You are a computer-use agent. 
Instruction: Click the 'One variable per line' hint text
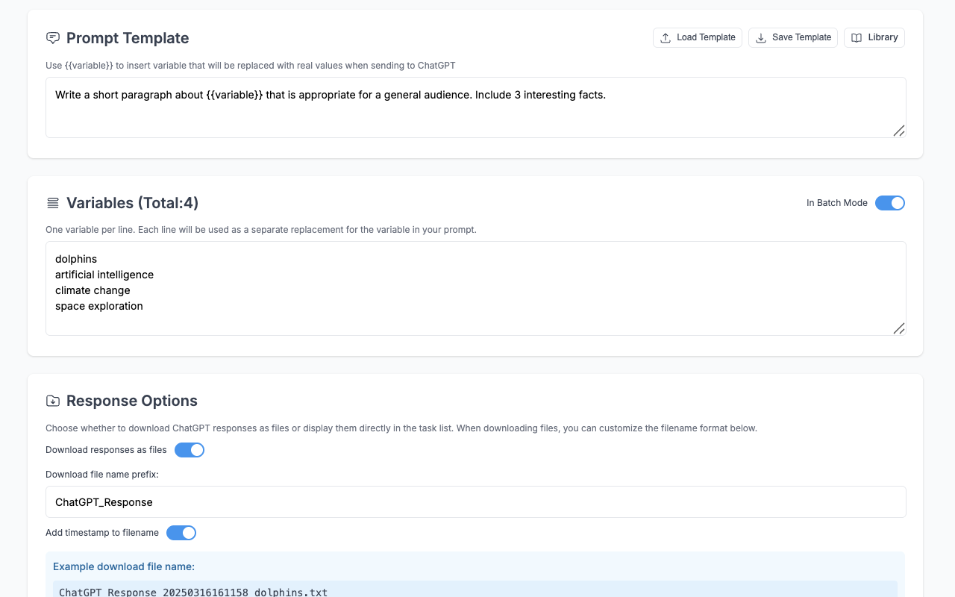pyautogui.click(x=261, y=230)
